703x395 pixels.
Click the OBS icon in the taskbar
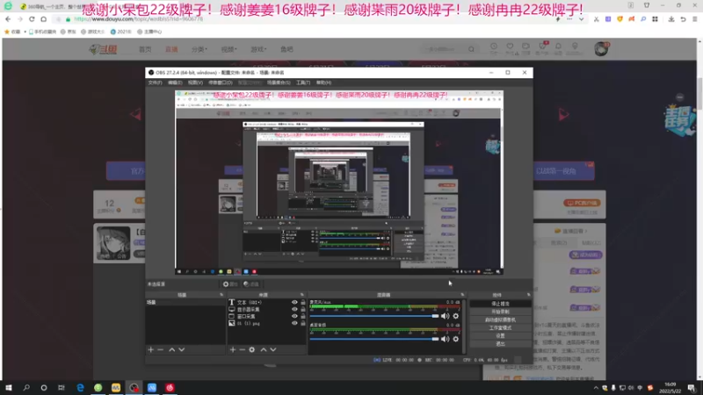134,388
